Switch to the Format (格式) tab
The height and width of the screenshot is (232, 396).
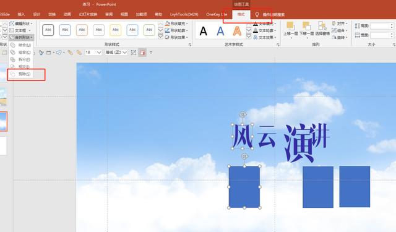pos(241,14)
